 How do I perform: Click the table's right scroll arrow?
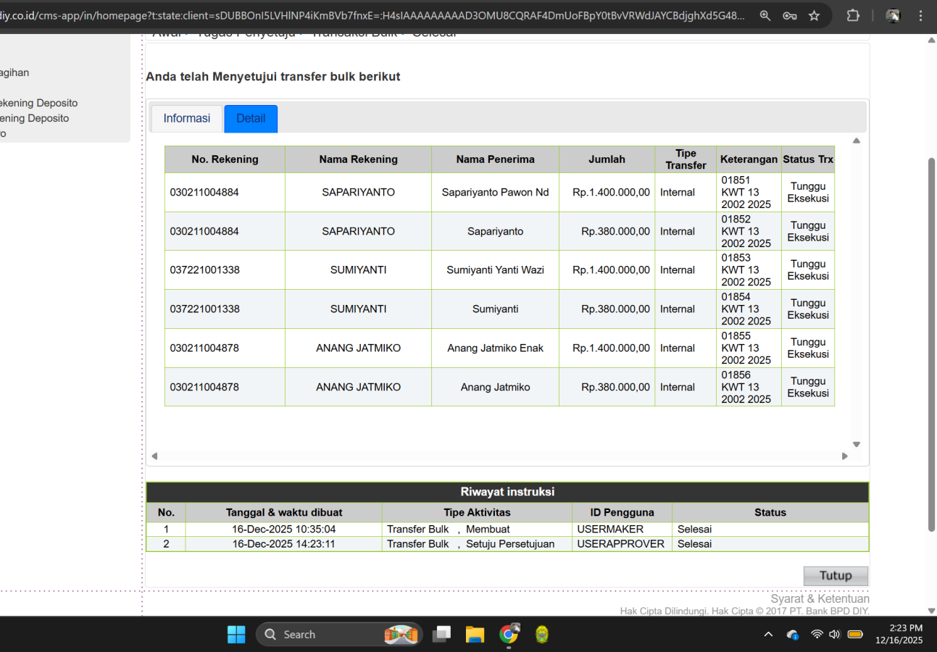(x=844, y=456)
